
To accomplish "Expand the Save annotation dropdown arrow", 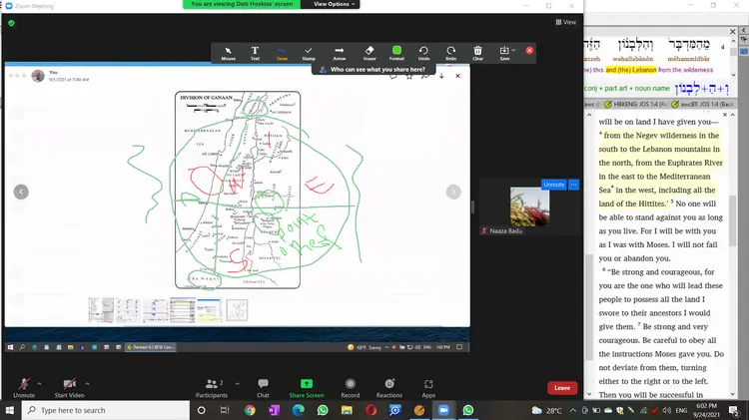I will [x=513, y=50].
